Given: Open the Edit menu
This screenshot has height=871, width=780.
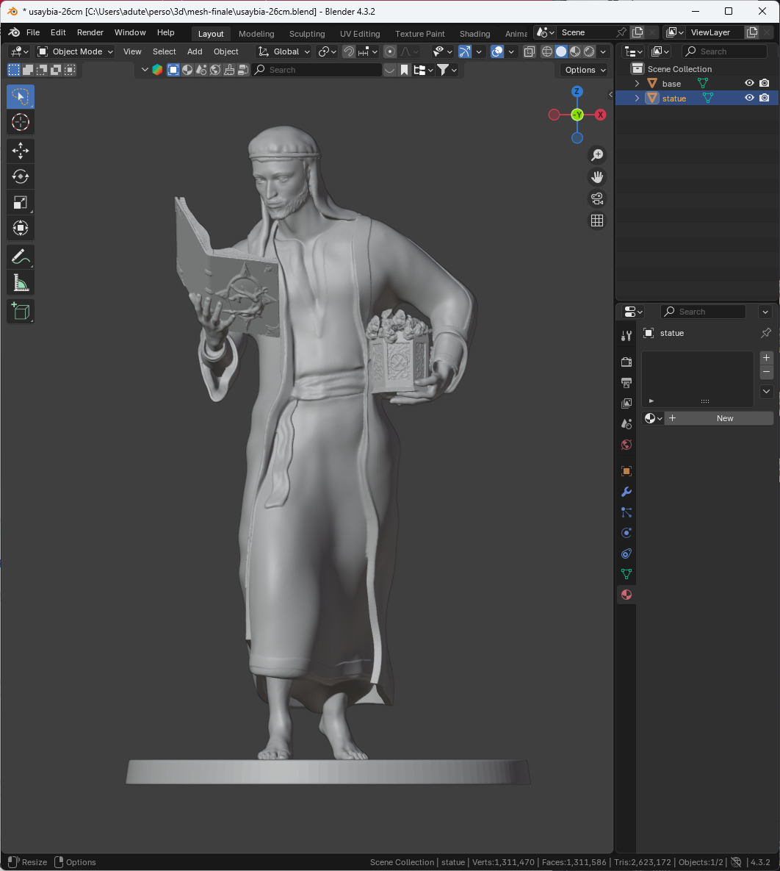Looking at the screenshot, I should point(58,32).
